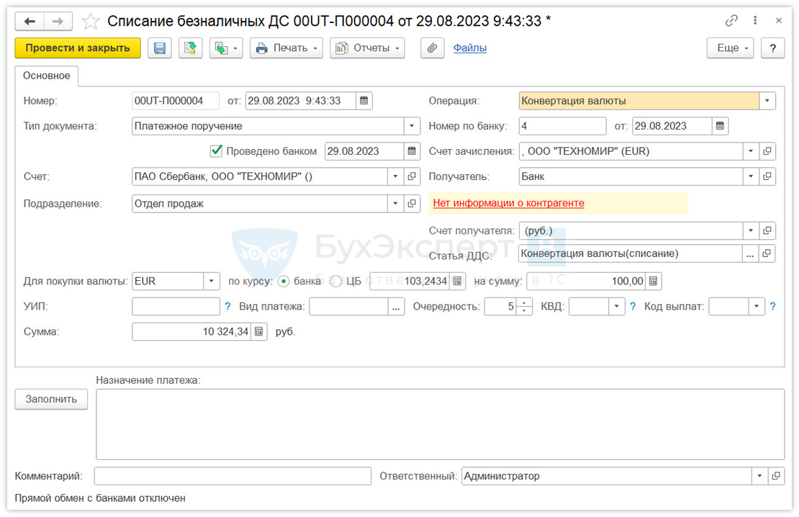Expand the Код выплат dropdown

click(757, 307)
